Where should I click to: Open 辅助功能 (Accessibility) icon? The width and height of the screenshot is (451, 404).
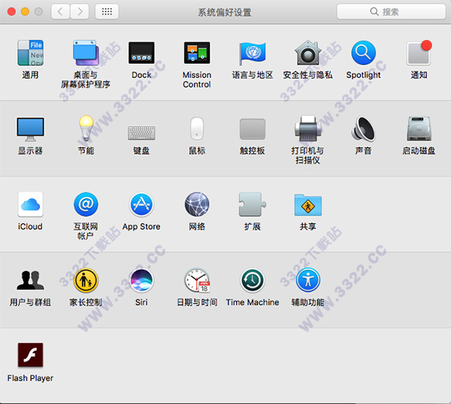pyautogui.click(x=307, y=280)
